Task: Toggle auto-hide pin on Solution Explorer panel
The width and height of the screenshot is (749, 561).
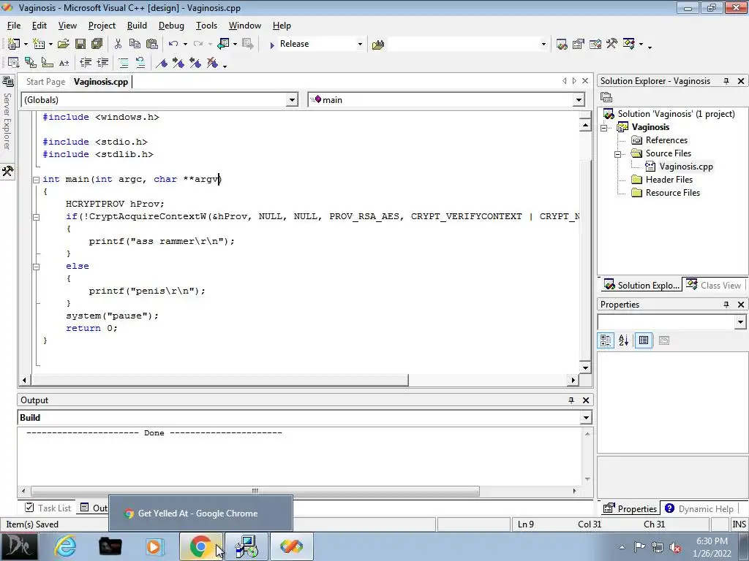Action: 726,81
